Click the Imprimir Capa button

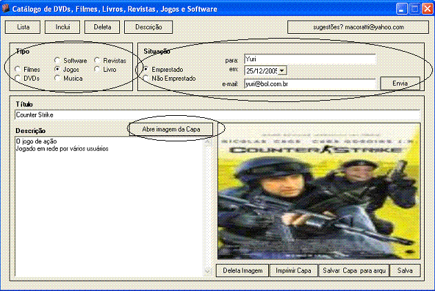pos(293,271)
